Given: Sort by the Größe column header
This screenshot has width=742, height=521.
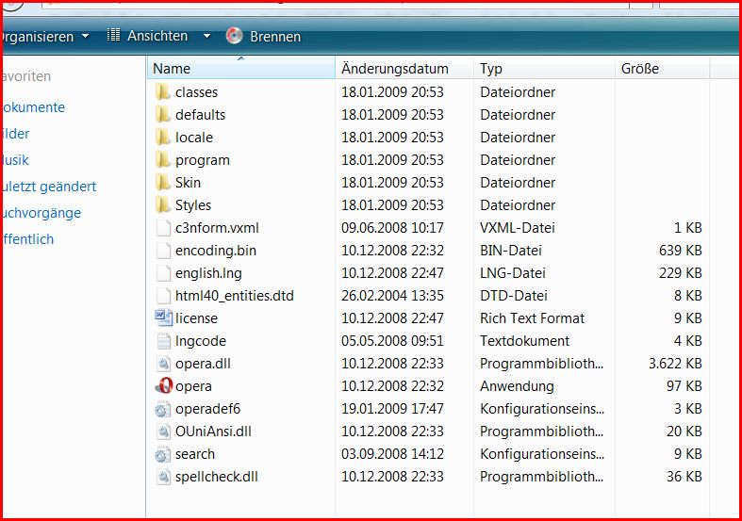Looking at the screenshot, I should (x=663, y=69).
